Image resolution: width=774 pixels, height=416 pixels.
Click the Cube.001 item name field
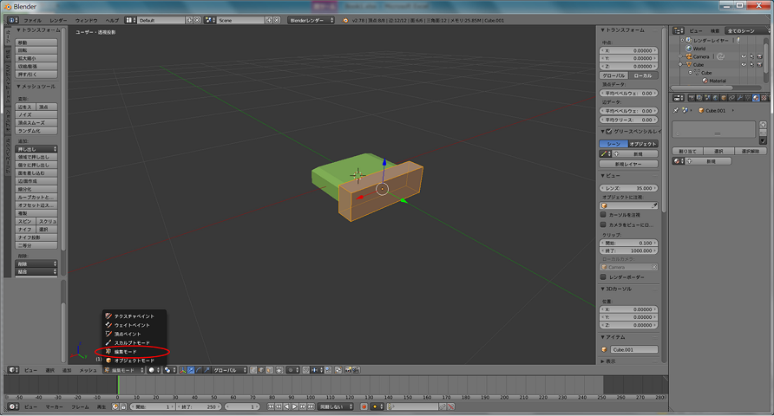pyautogui.click(x=633, y=350)
